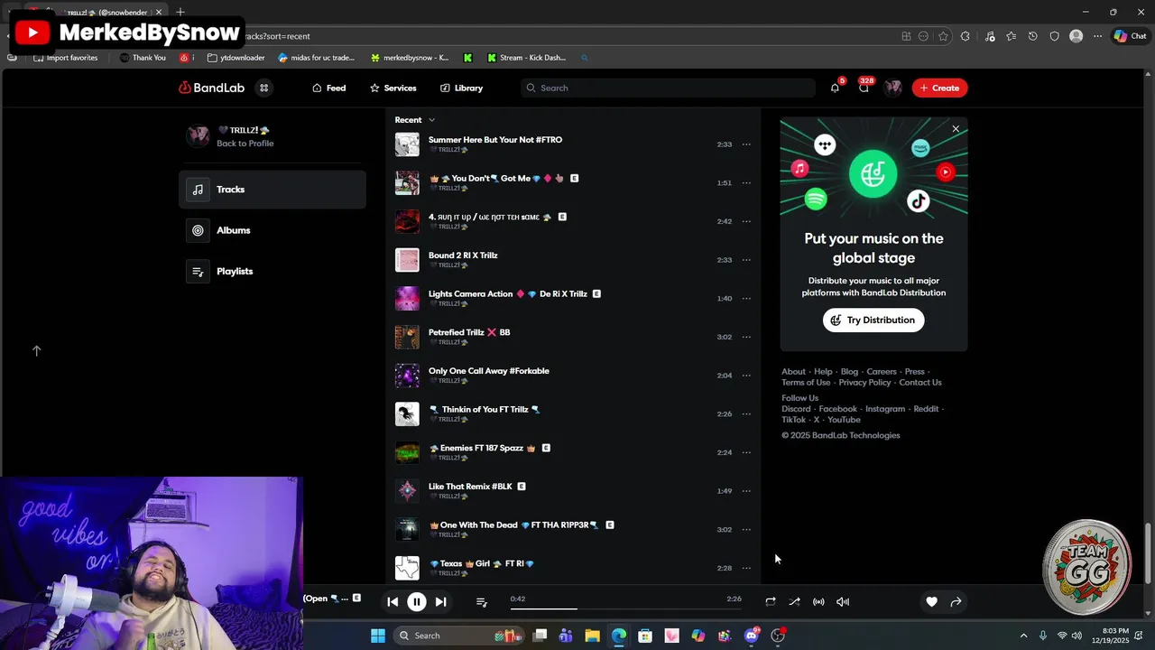This screenshot has height=650, width=1155.
Task: Select Tracks in the sidebar
Action: click(x=273, y=190)
